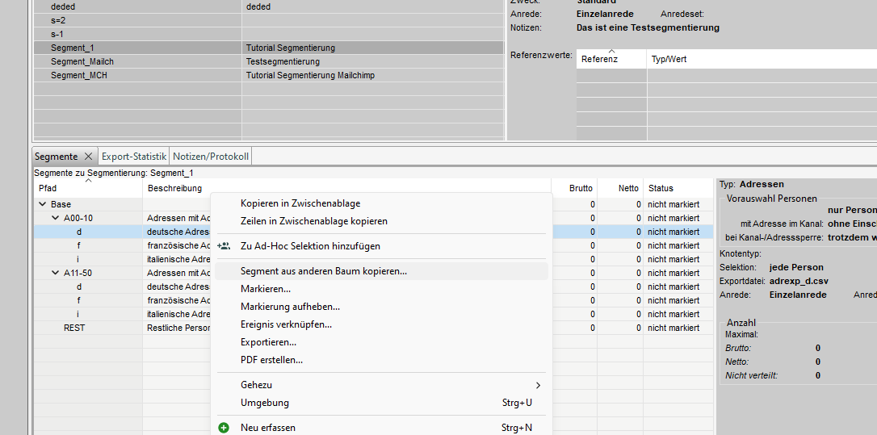
Task: Select the REST segment tree item
Action: (x=74, y=328)
